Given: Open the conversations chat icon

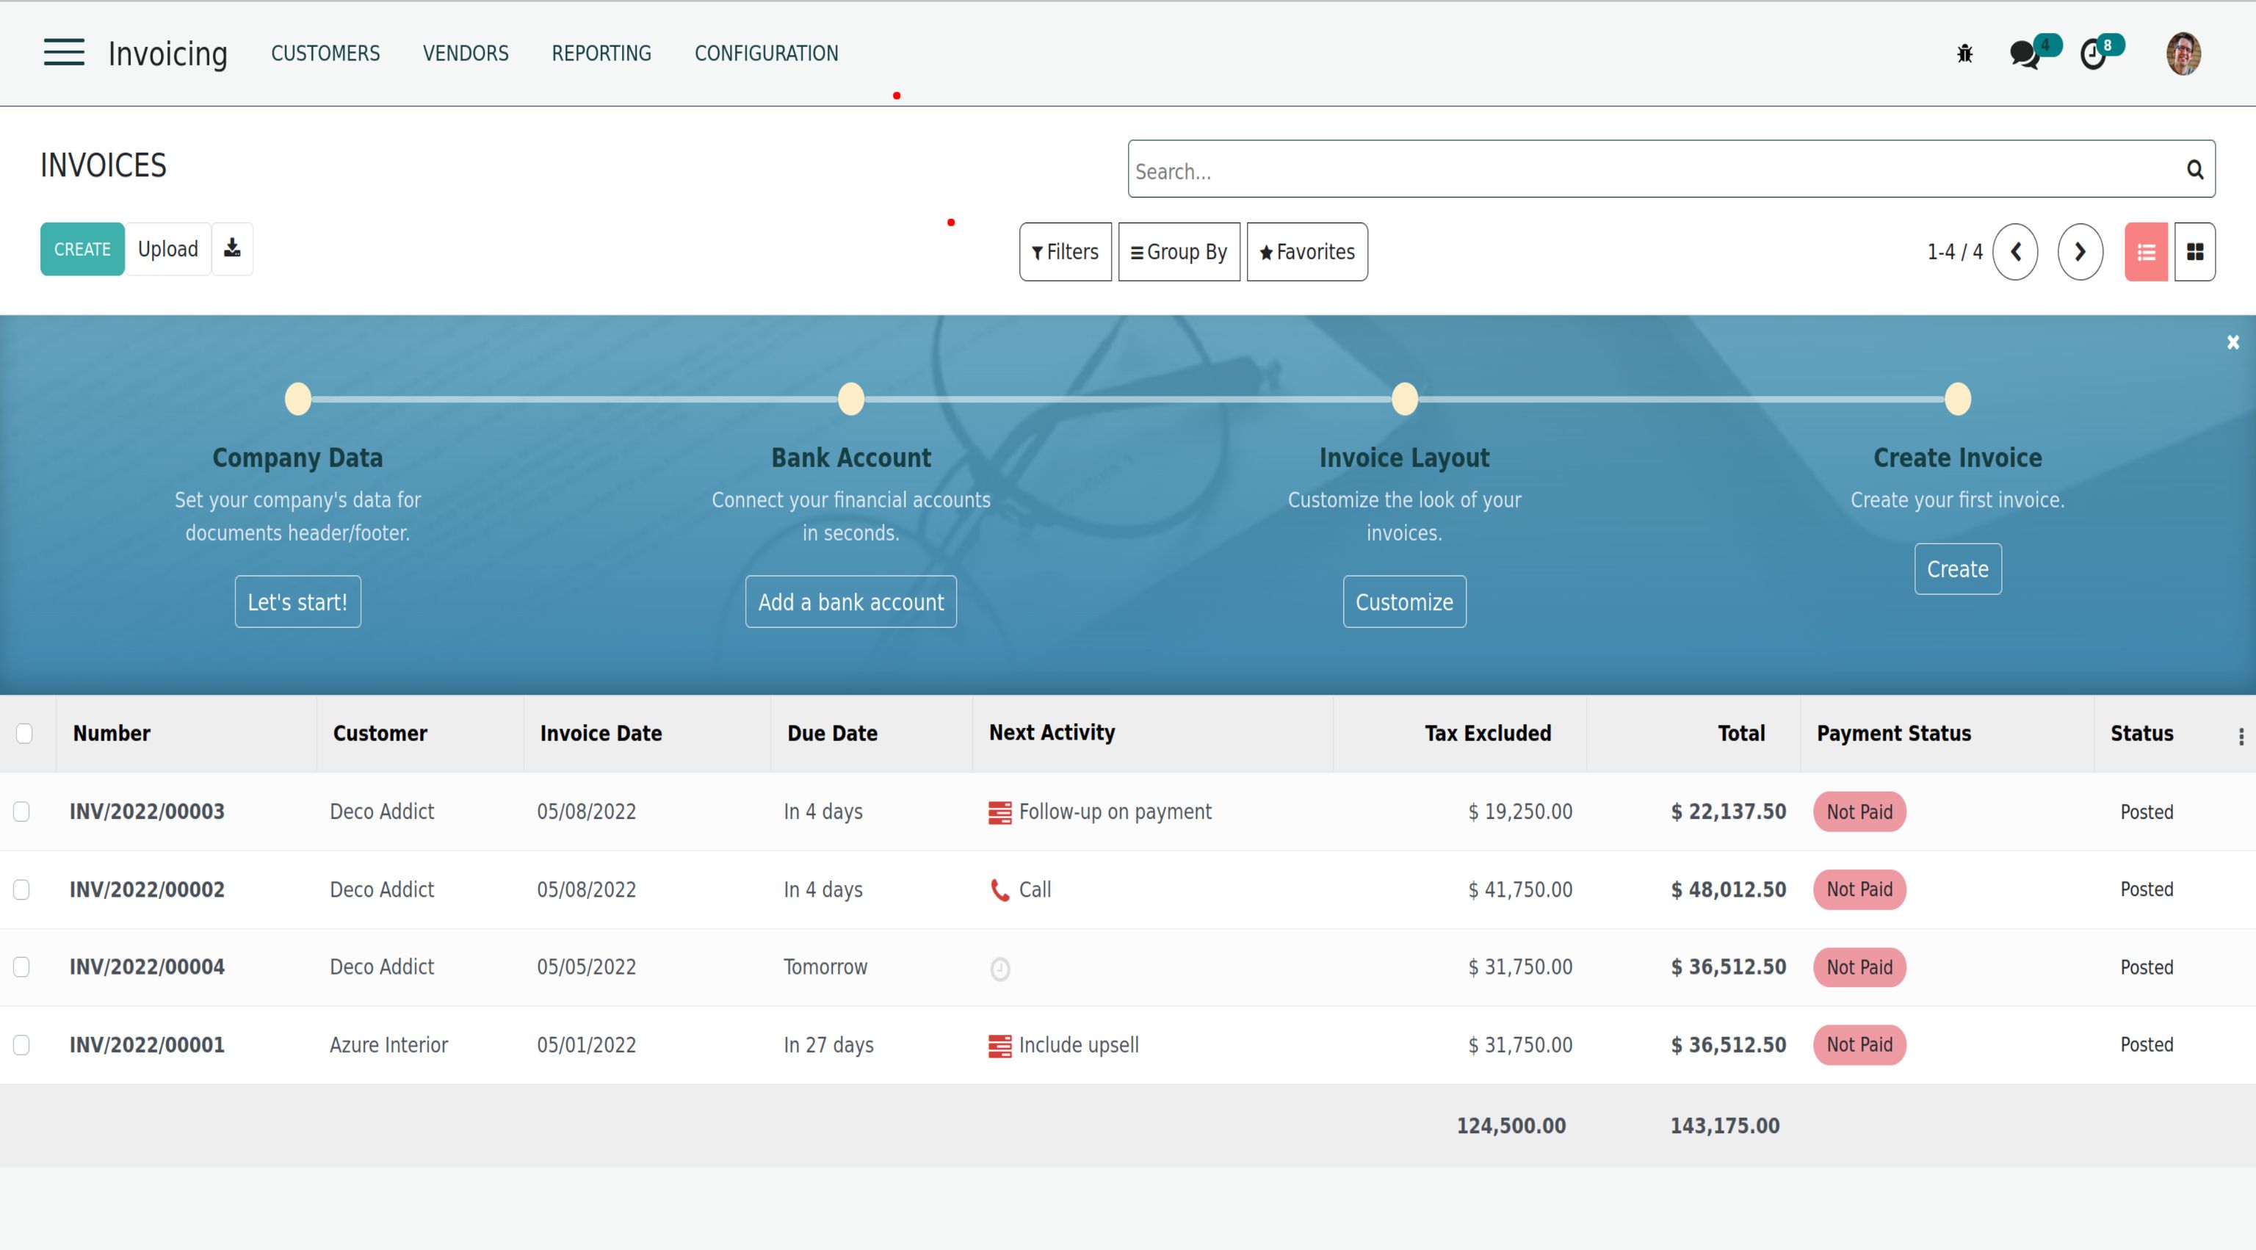Looking at the screenshot, I should 2024,54.
